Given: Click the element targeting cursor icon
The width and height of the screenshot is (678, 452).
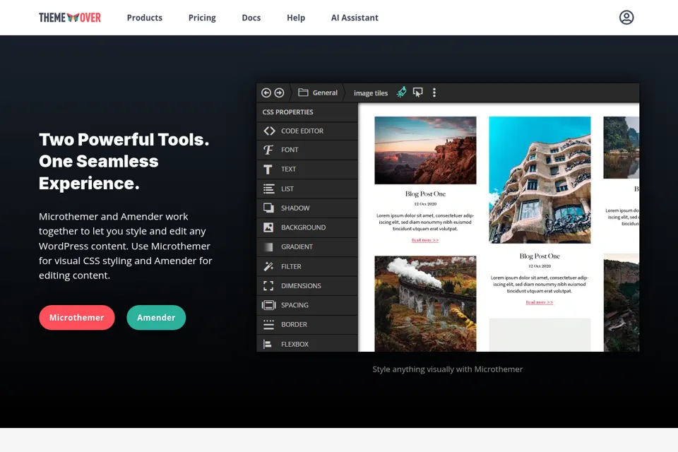Looking at the screenshot, I should (x=417, y=93).
